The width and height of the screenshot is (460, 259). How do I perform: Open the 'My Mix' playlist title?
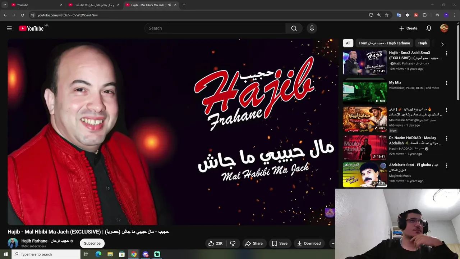[395, 83]
